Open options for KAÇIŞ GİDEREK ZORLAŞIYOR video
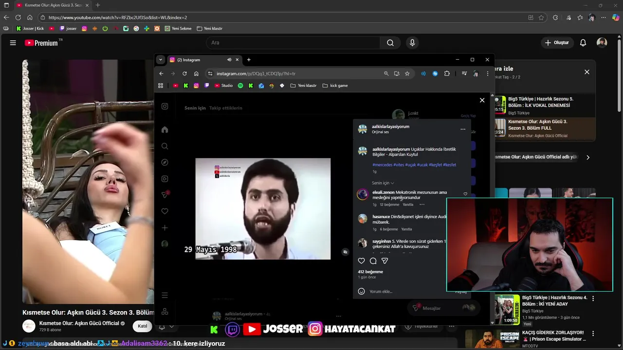Image resolution: width=623 pixels, height=350 pixels. (x=593, y=334)
